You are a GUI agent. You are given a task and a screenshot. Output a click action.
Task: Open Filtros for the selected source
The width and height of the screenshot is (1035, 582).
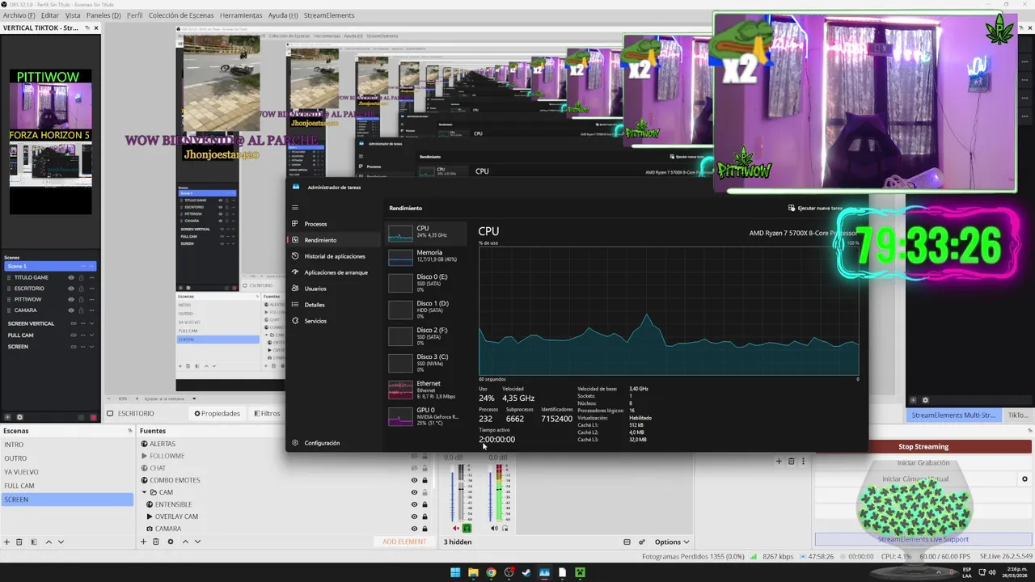(x=267, y=413)
